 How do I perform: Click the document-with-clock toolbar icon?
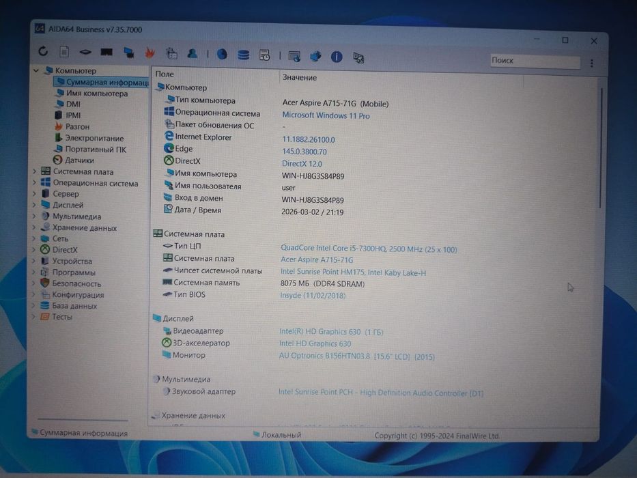(x=264, y=55)
